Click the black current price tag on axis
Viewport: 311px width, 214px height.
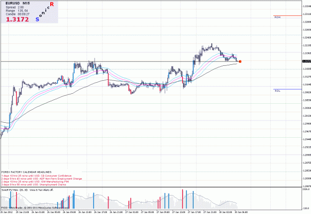click(307, 61)
